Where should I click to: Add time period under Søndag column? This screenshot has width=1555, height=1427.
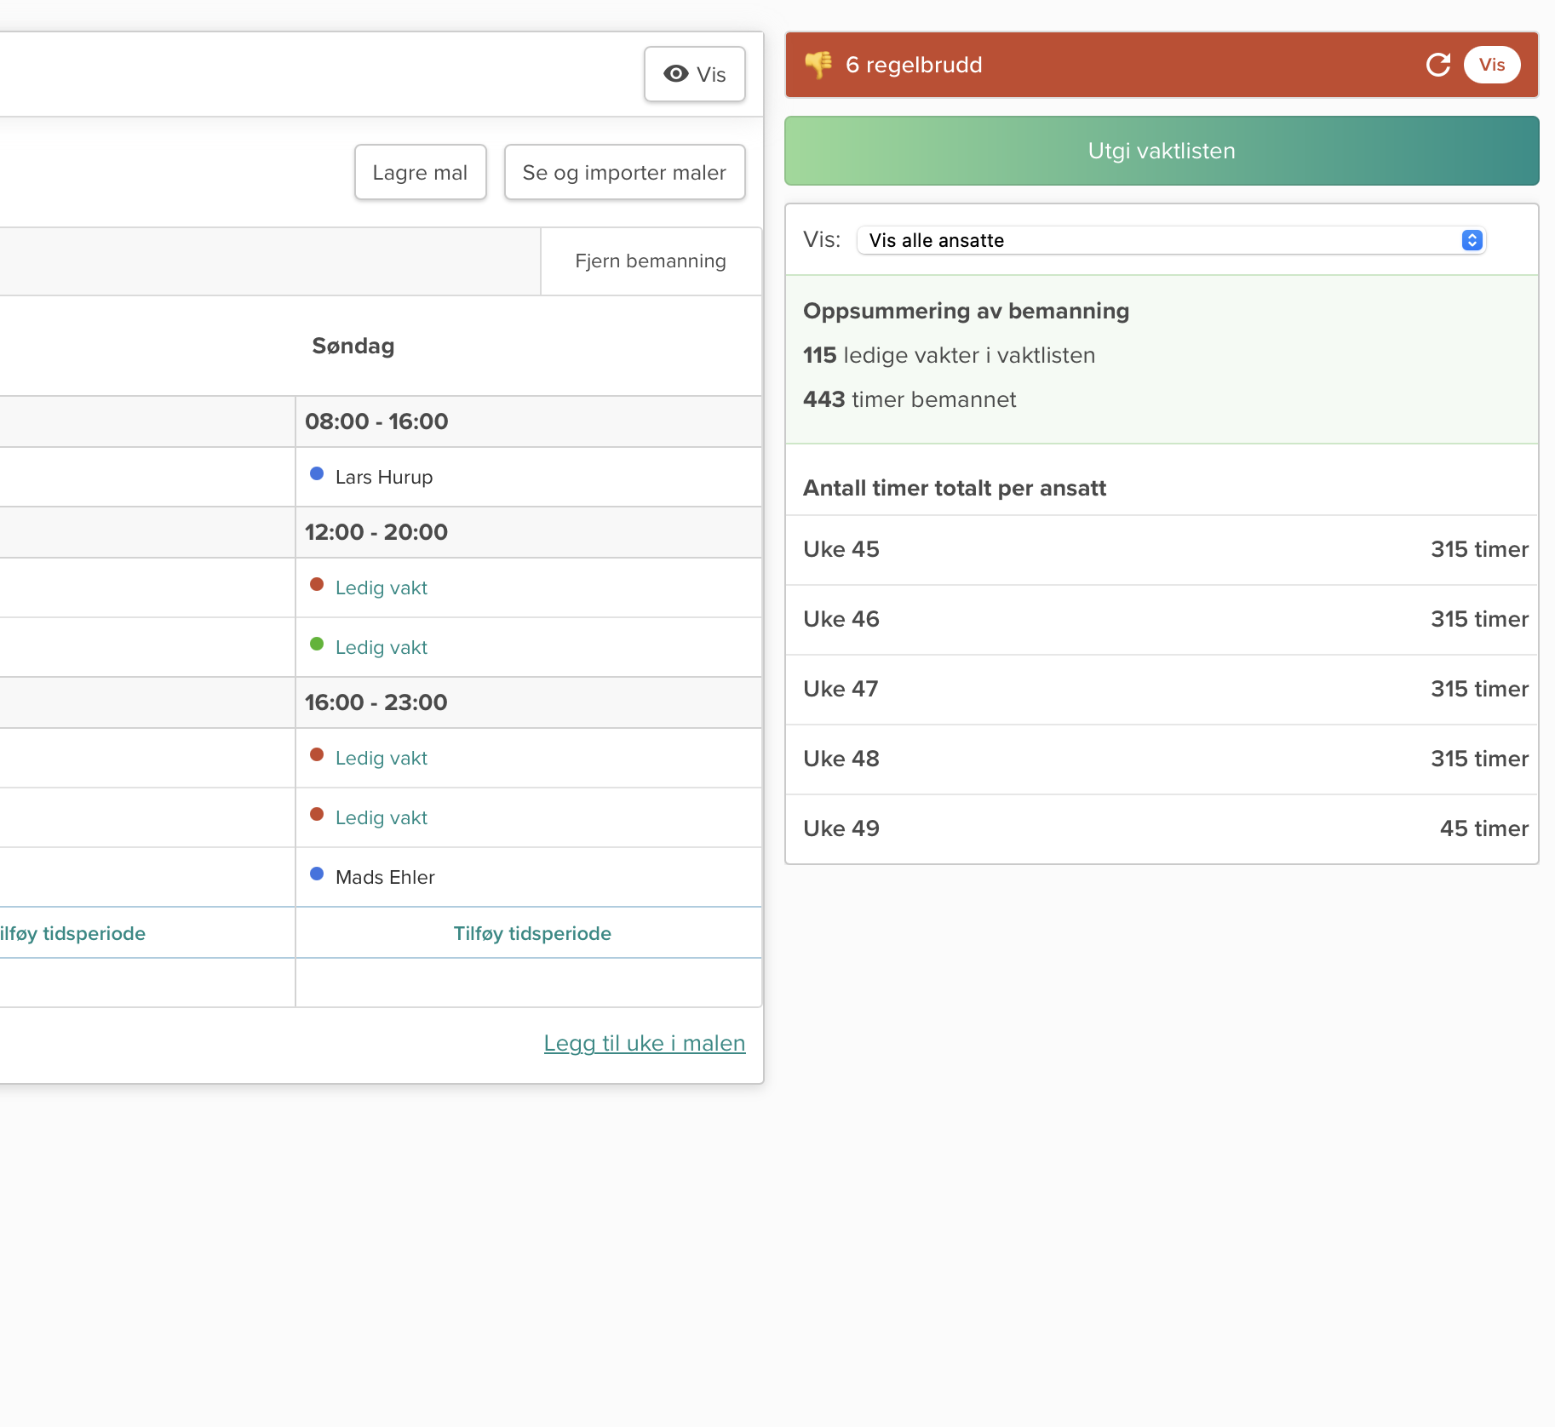(531, 933)
